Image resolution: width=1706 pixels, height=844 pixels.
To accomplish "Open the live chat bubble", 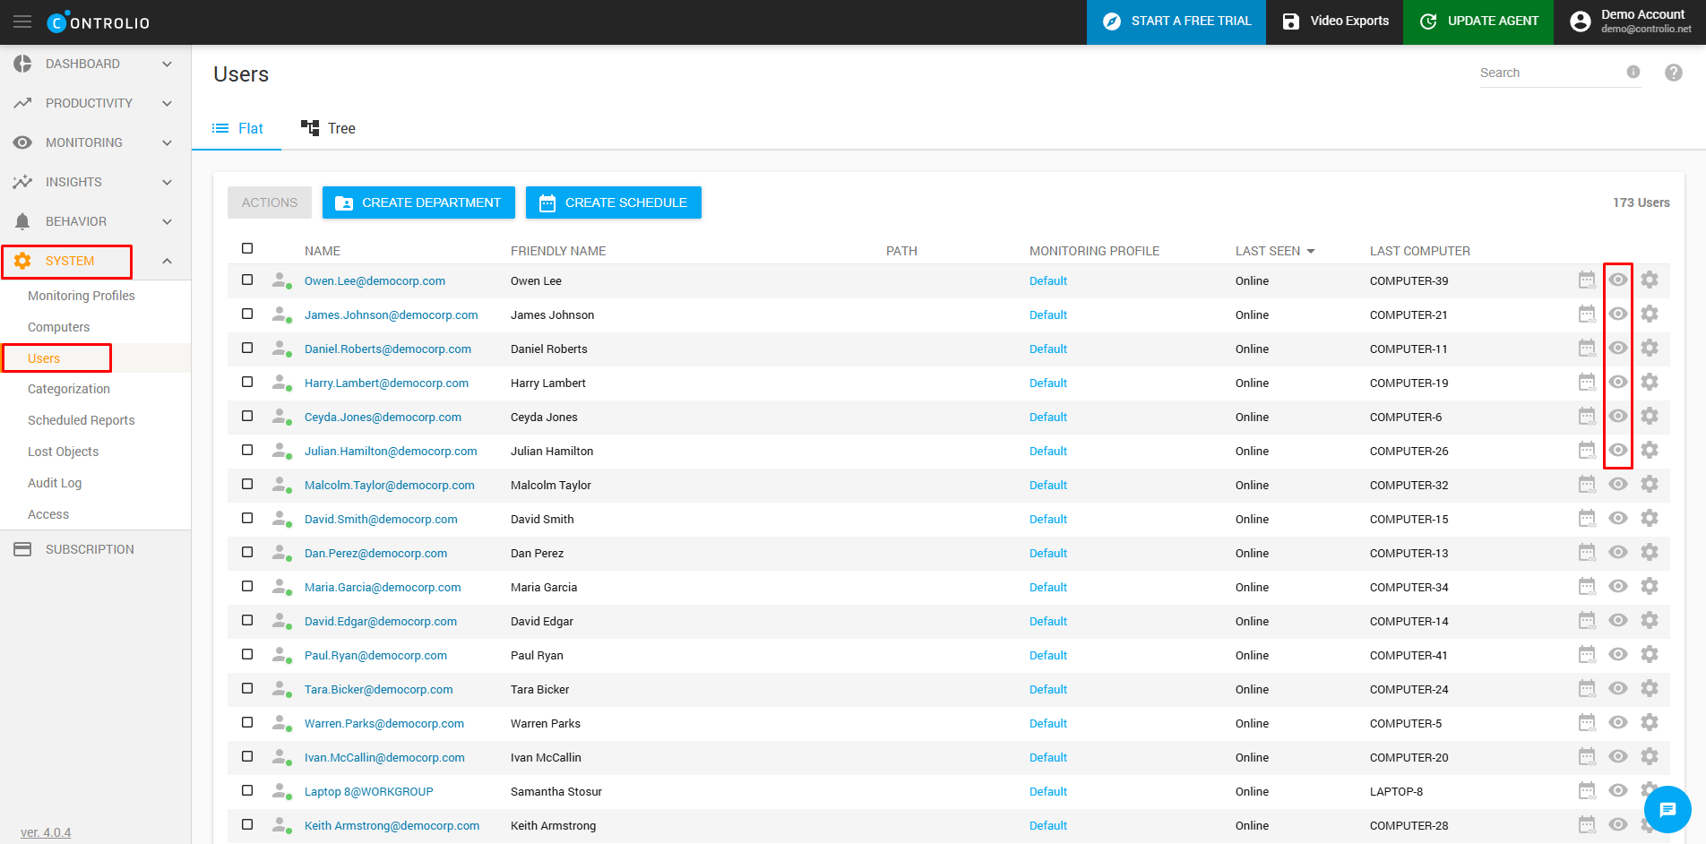I will pyautogui.click(x=1667, y=809).
